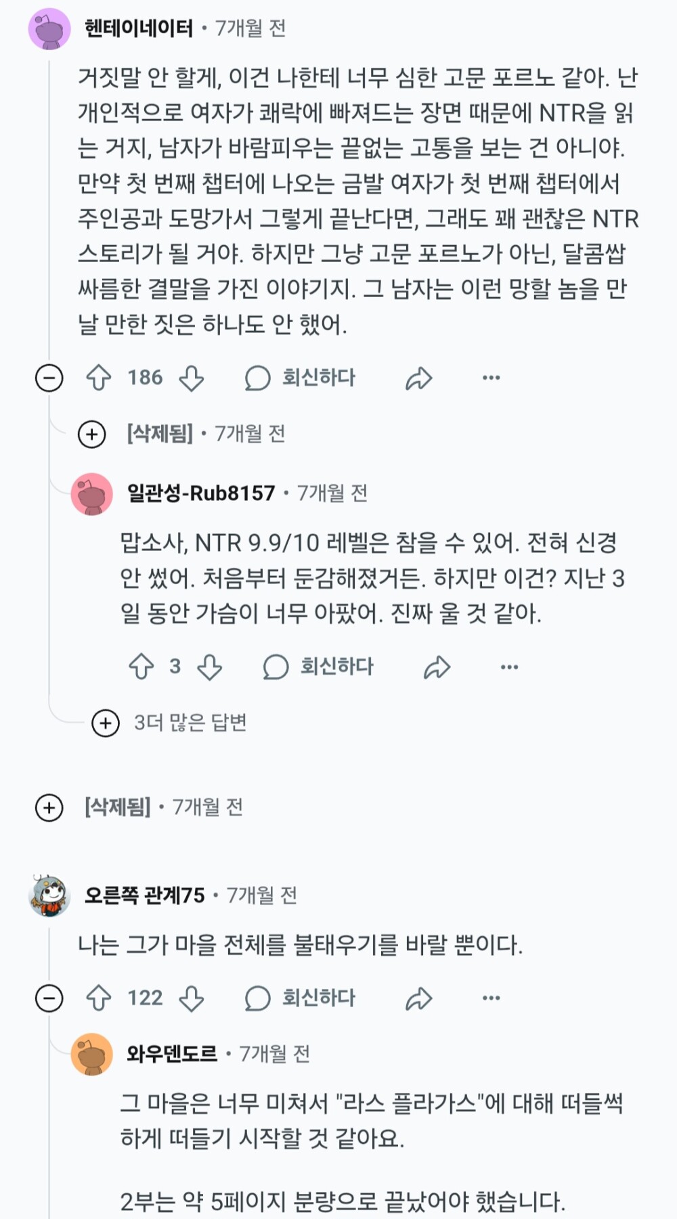Viewport: 677px width, 1219px height.
Task: Click 오른쪽 관계75 avatar image
Action: point(49,895)
